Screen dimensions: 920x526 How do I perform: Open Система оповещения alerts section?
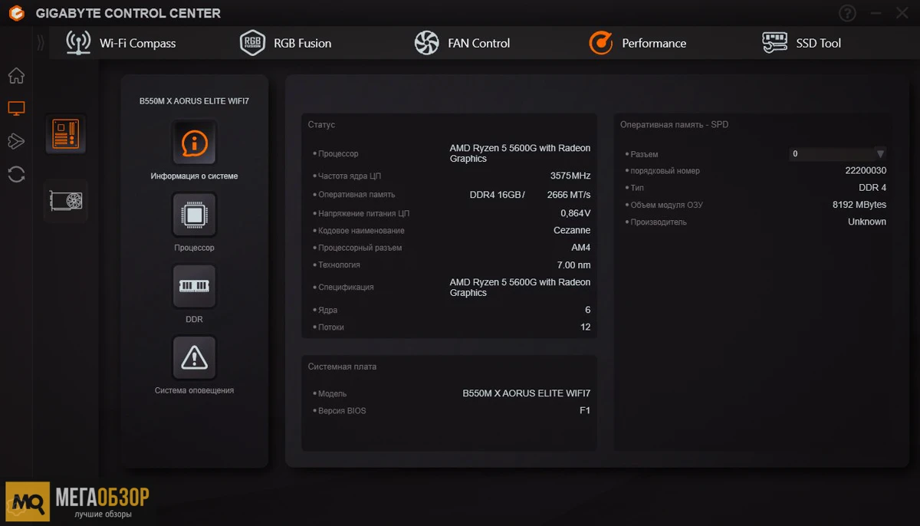pyautogui.click(x=194, y=365)
